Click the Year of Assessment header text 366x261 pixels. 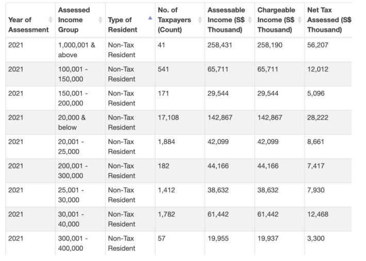(27, 25)
